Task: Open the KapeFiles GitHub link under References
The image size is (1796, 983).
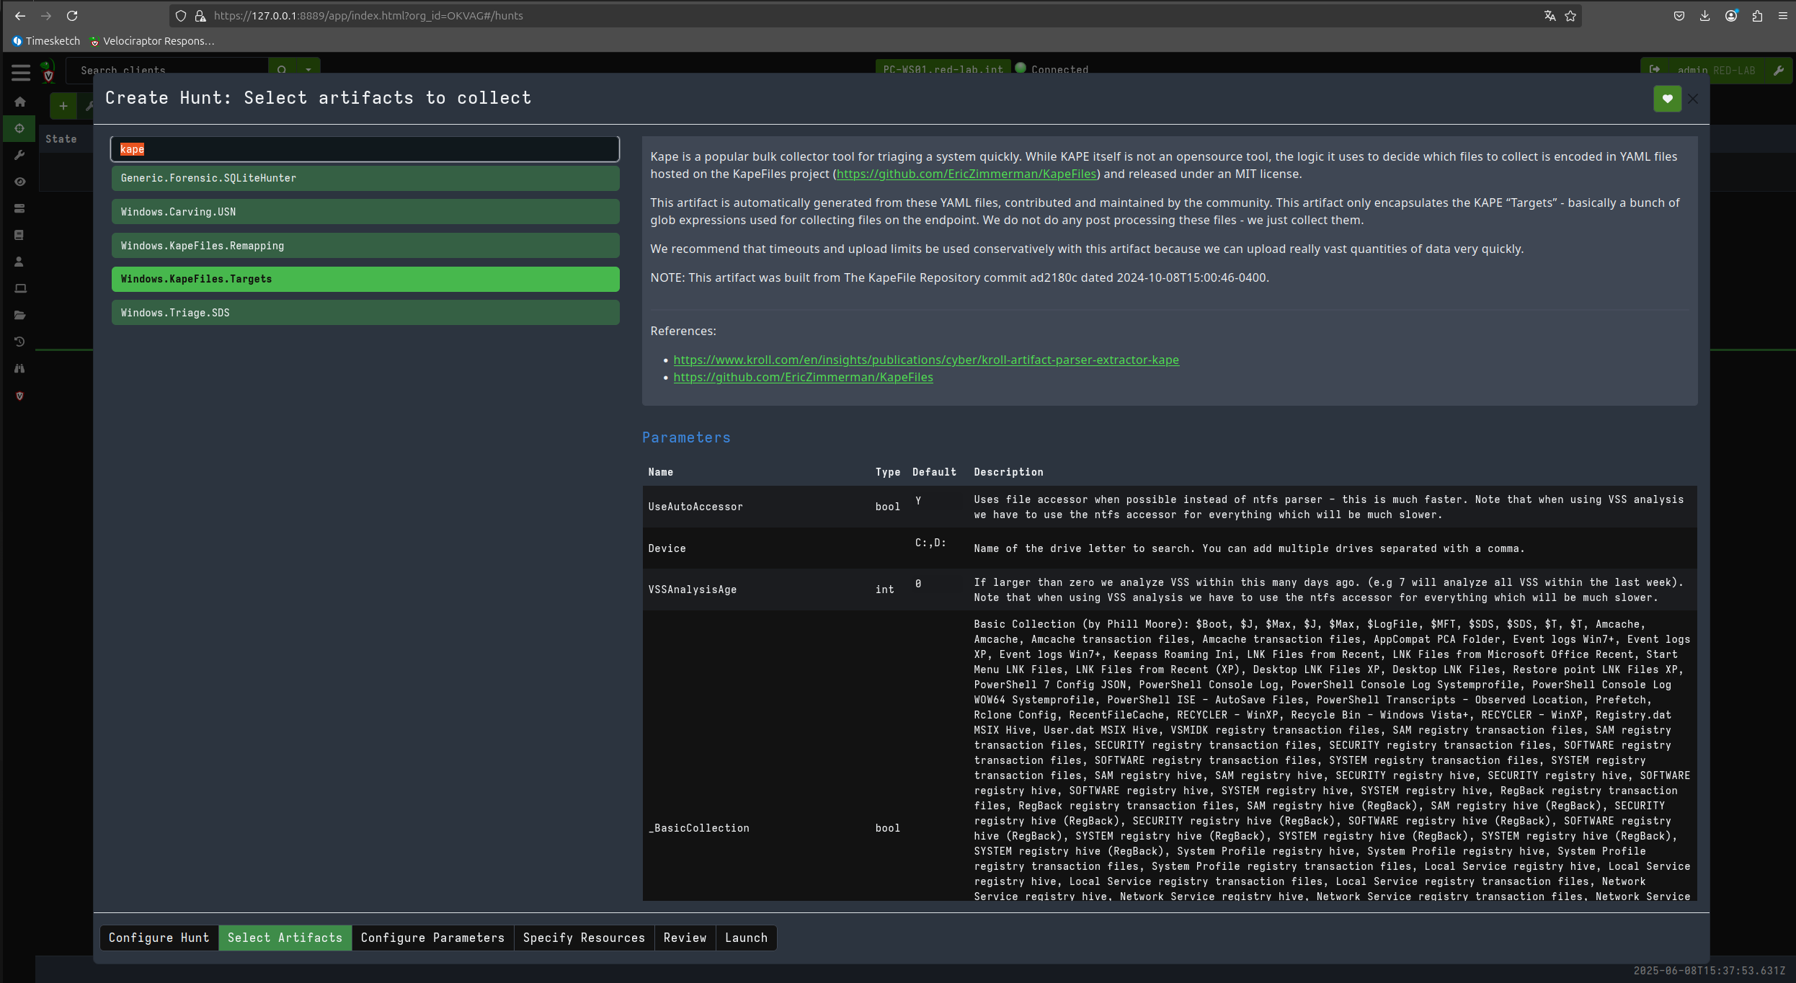Action: click(x=803, y=377)
